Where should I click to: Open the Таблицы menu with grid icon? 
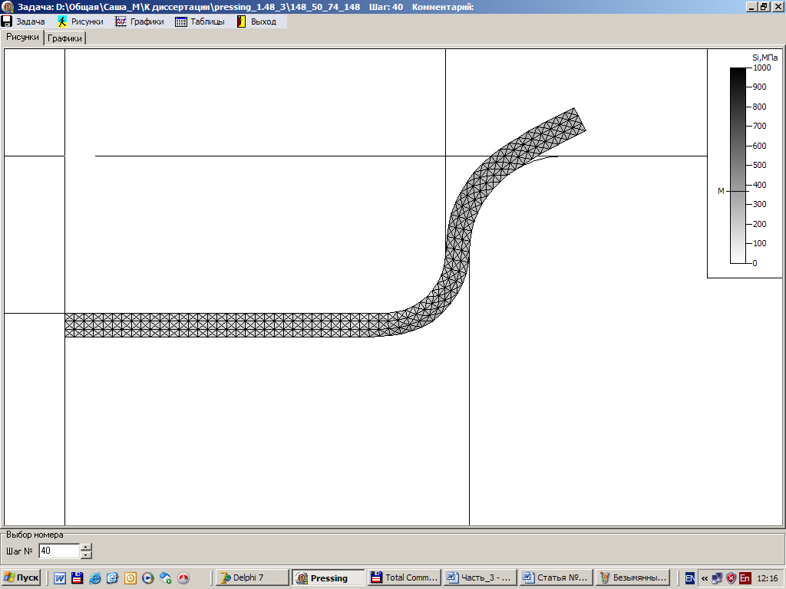tap(200, 21)
